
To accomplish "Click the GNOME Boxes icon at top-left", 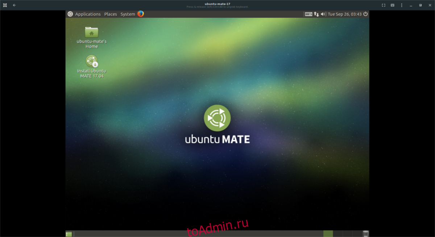I will [5, 5].
